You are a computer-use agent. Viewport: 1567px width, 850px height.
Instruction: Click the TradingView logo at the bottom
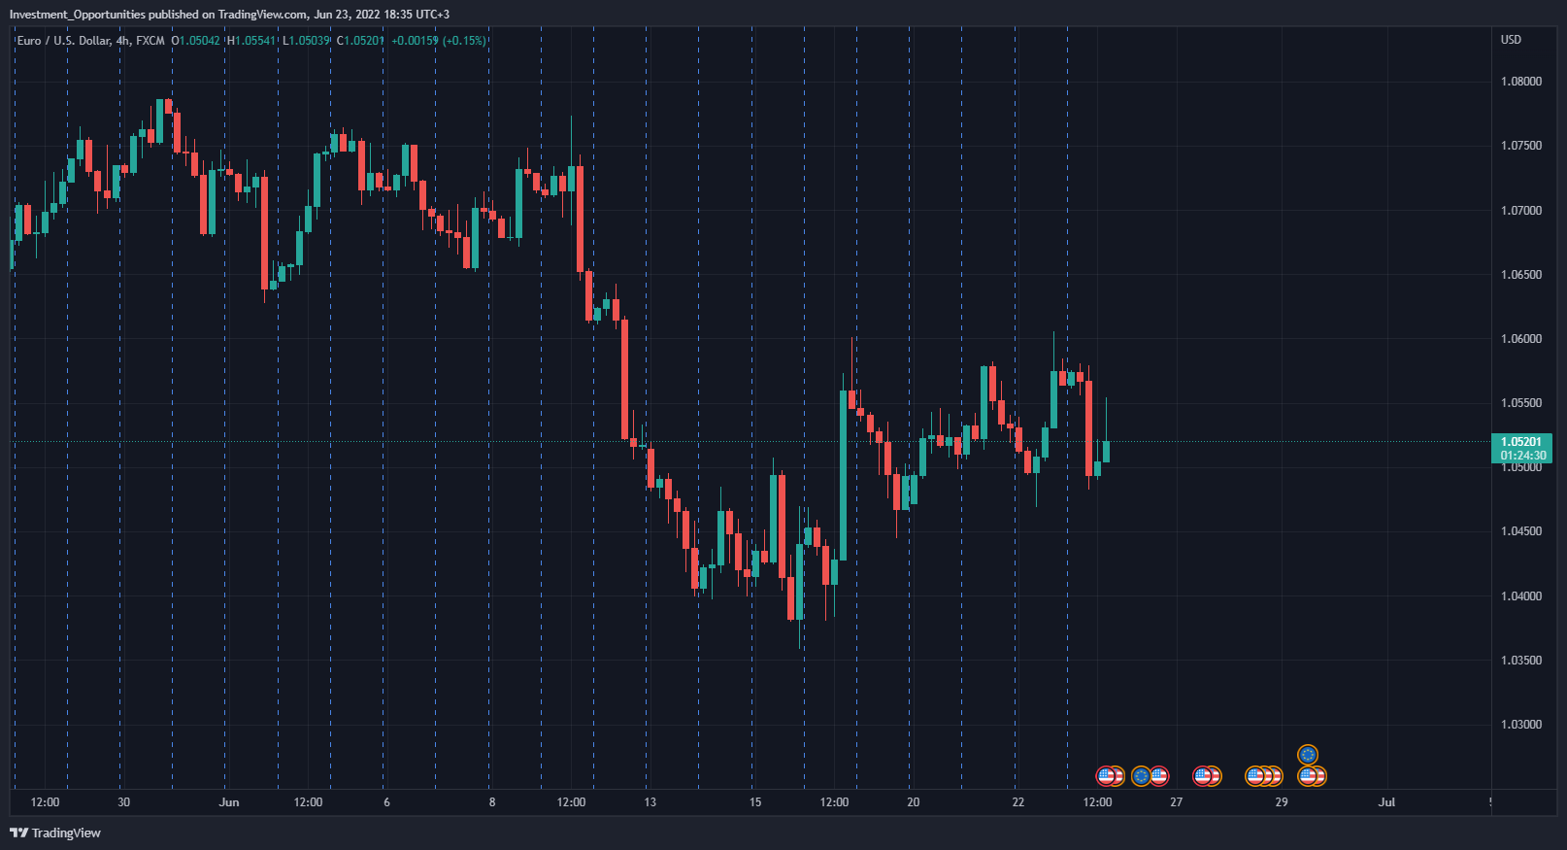[x=55, y=833]
